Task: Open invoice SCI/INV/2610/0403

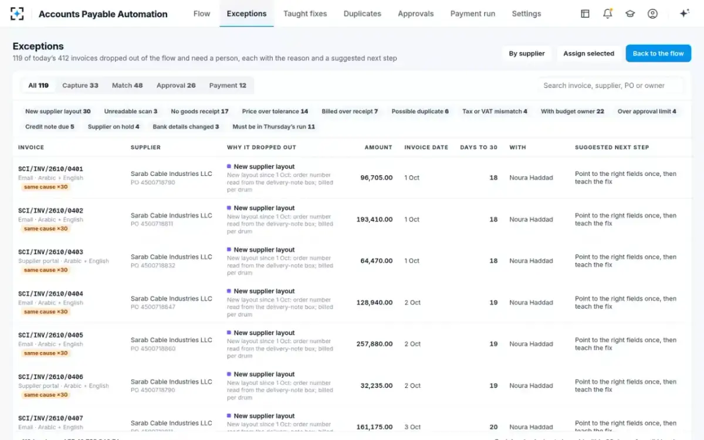Action: [x=50, y=252]
